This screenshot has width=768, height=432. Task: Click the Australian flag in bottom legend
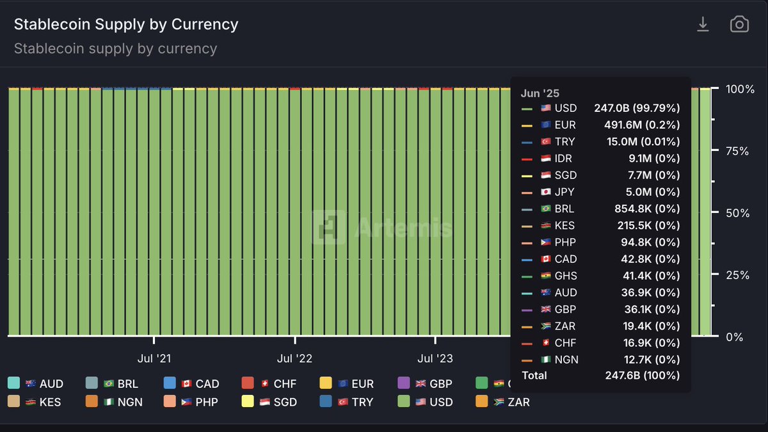30,384
